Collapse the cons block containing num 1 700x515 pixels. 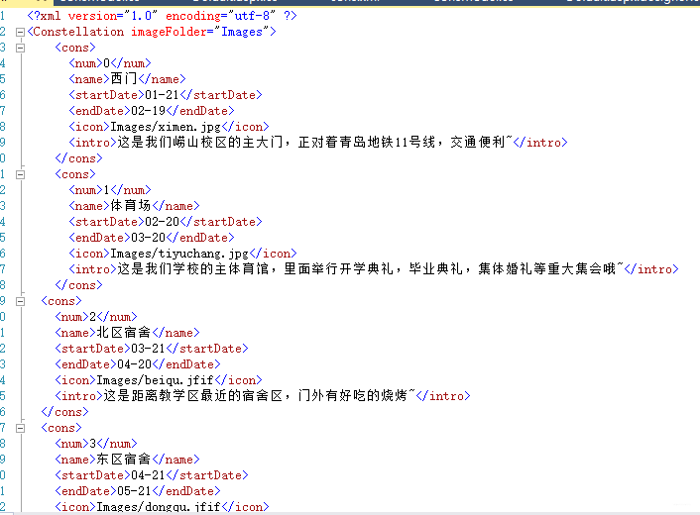click(x=20, y=174)
